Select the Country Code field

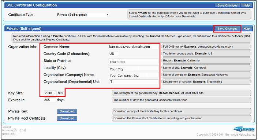point(113,54)
